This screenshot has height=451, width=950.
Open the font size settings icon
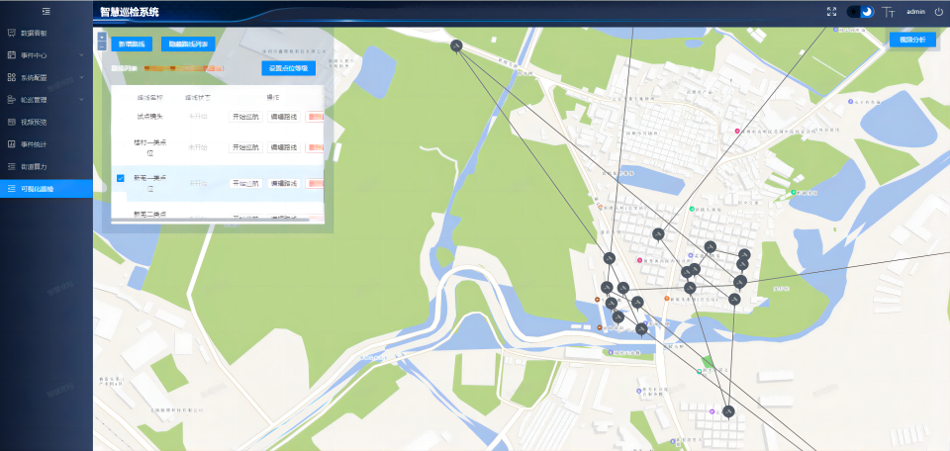tap(889, 12)
